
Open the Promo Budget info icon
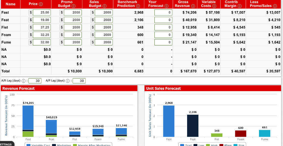coord(74,6)
